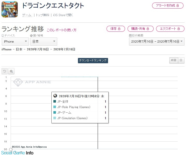
Task: Click the Dragon Quest Tact app icon
Action: (x=10, y=9)
